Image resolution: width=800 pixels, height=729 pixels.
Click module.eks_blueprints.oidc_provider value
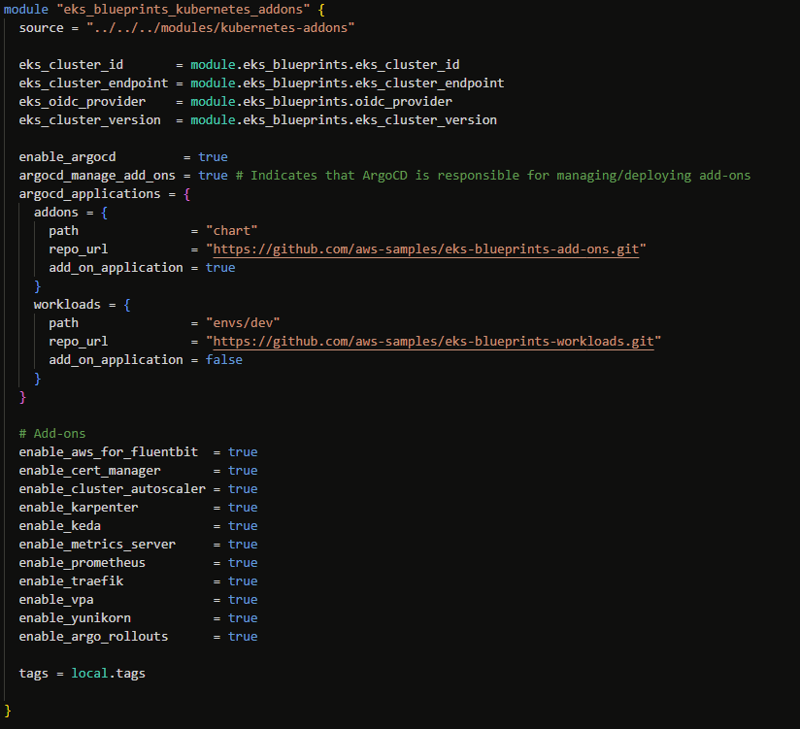pos(321,102)
